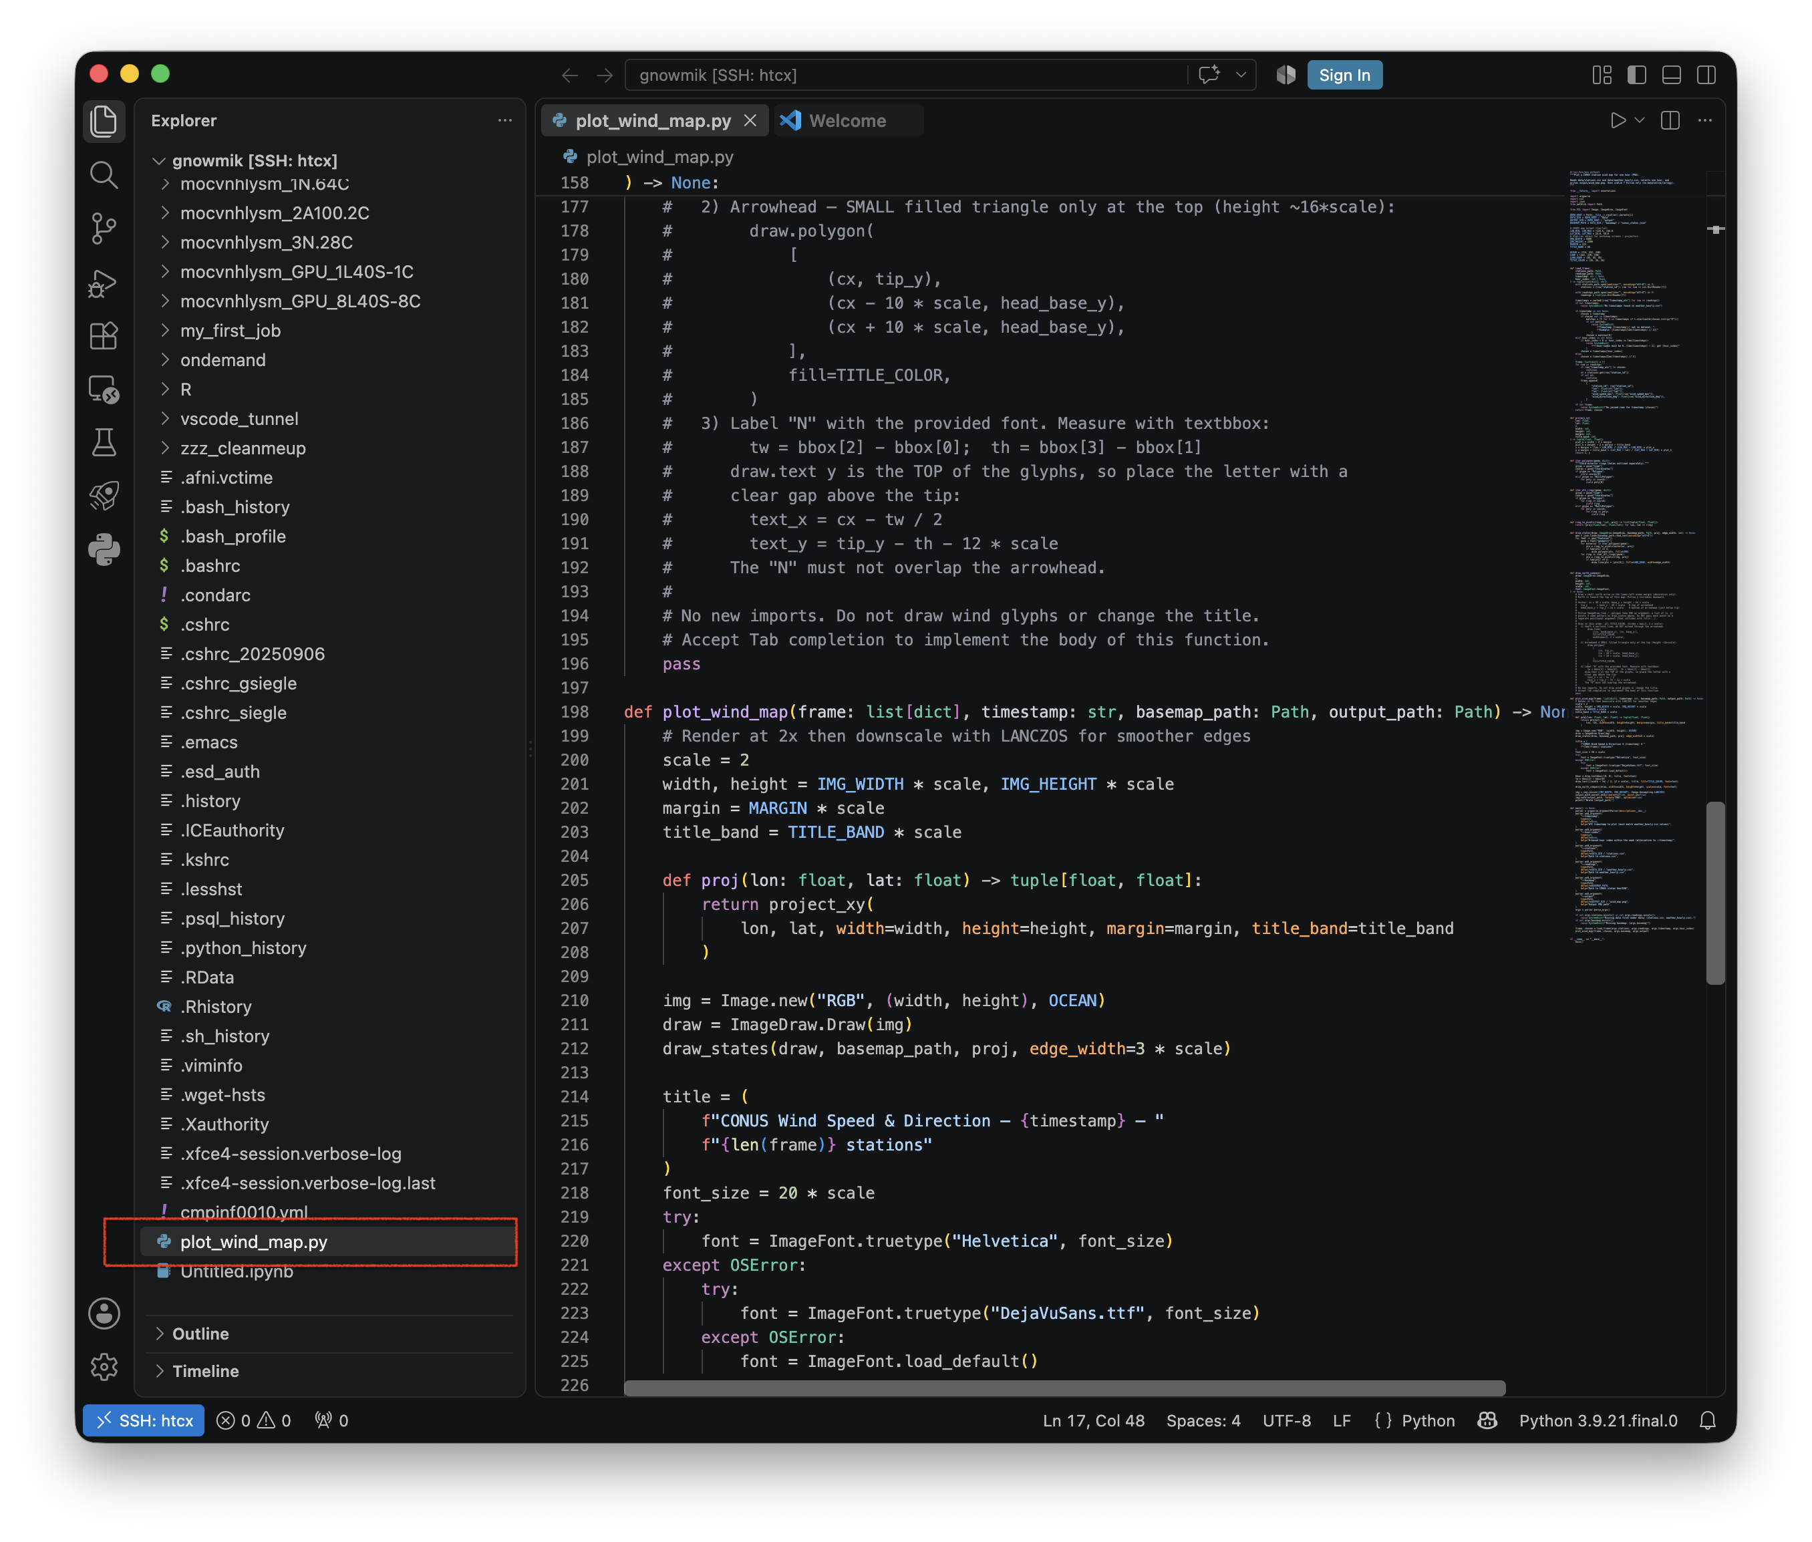The width and height of the screenshot is (1812, 1542).
Task: Open the Manage gear icon
Action: coord(104,1366)
